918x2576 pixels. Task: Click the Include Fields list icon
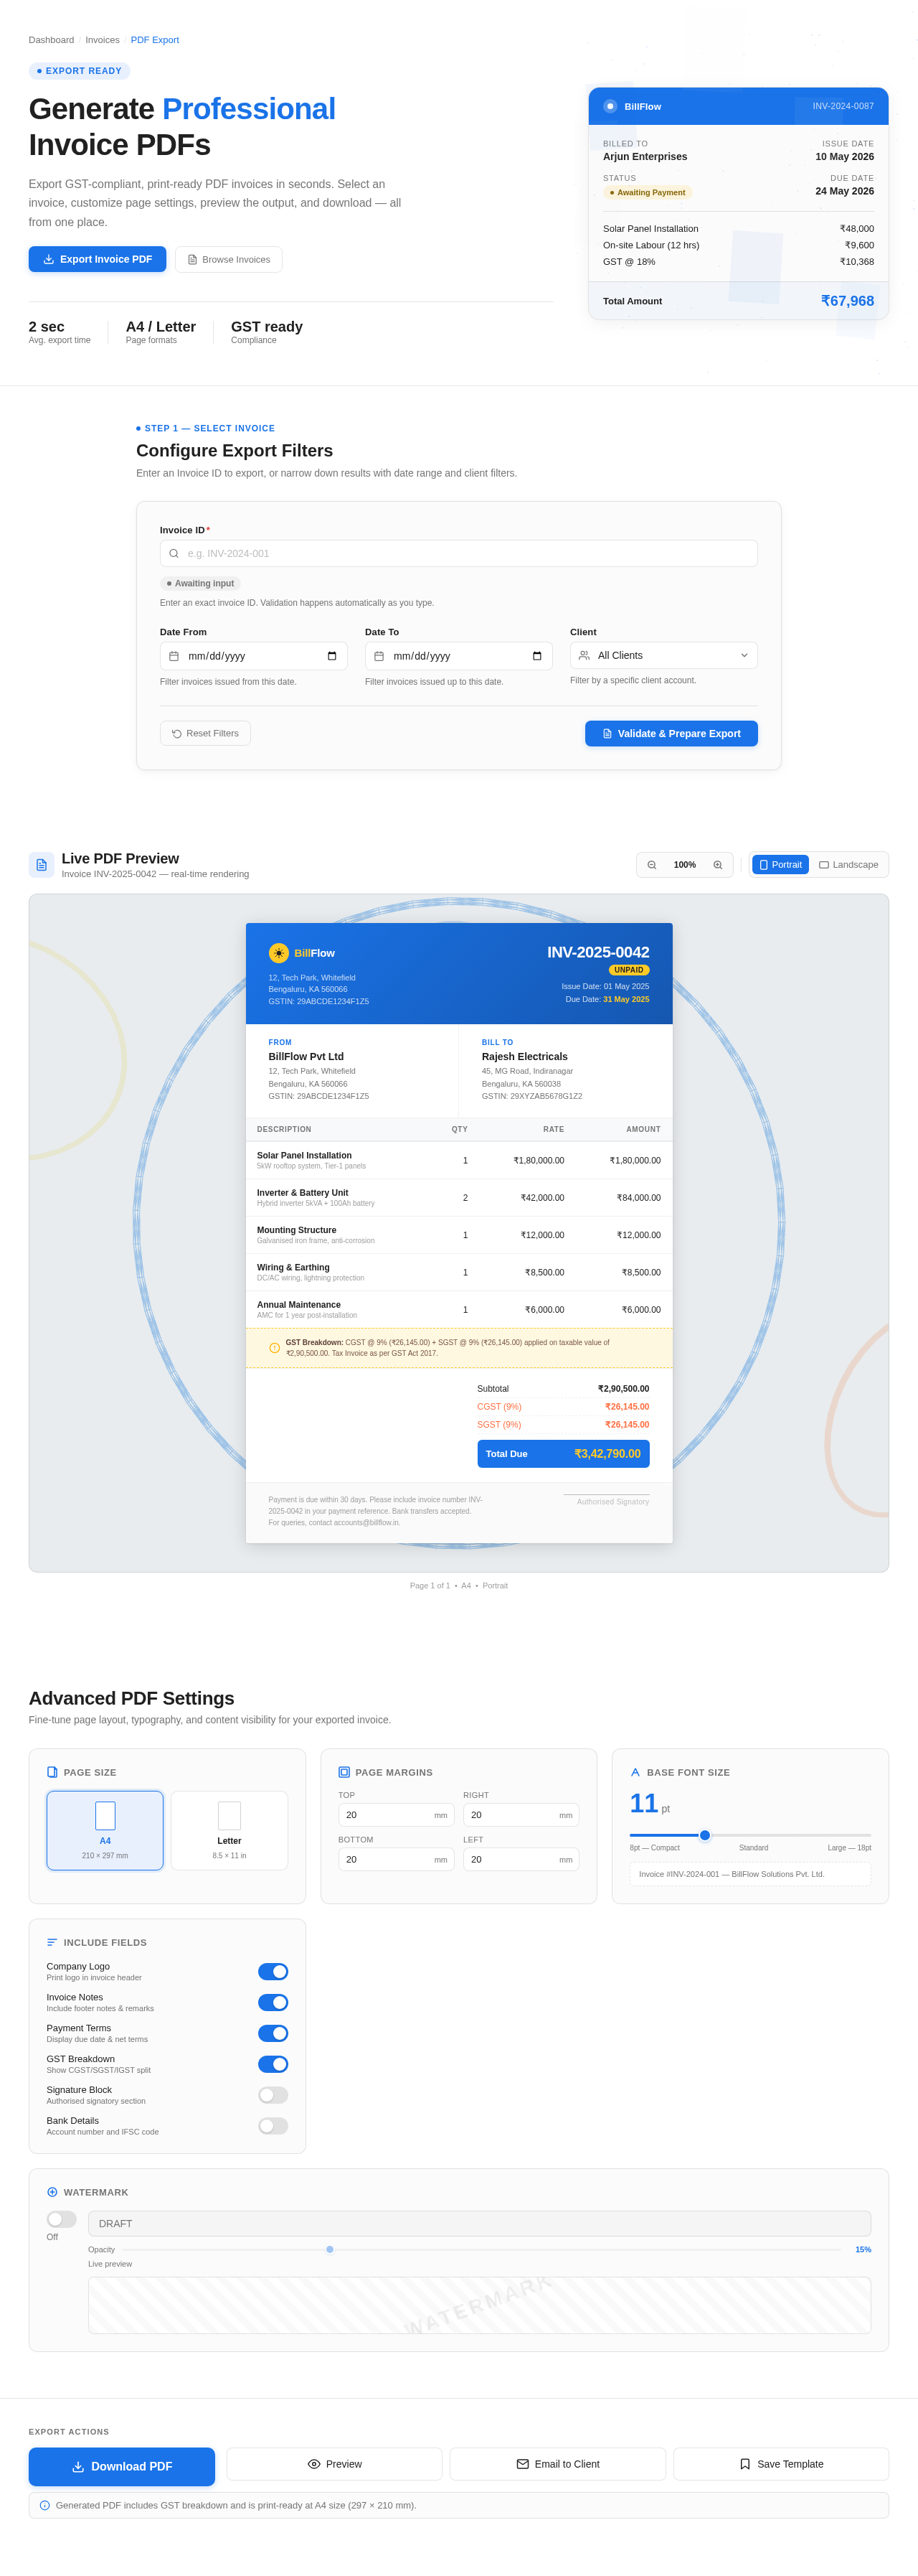tap(52, 1942)
